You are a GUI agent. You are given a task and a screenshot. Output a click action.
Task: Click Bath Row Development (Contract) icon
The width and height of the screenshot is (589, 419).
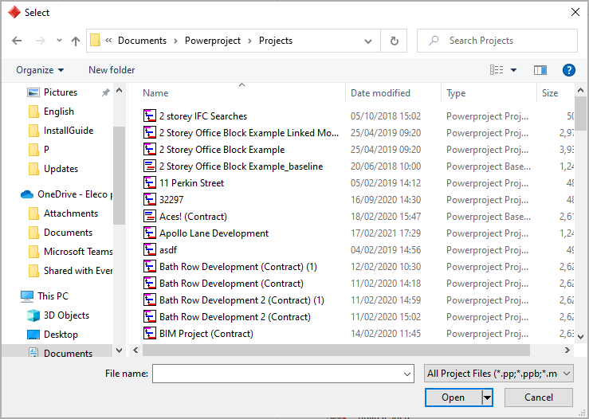click(150, 283)
